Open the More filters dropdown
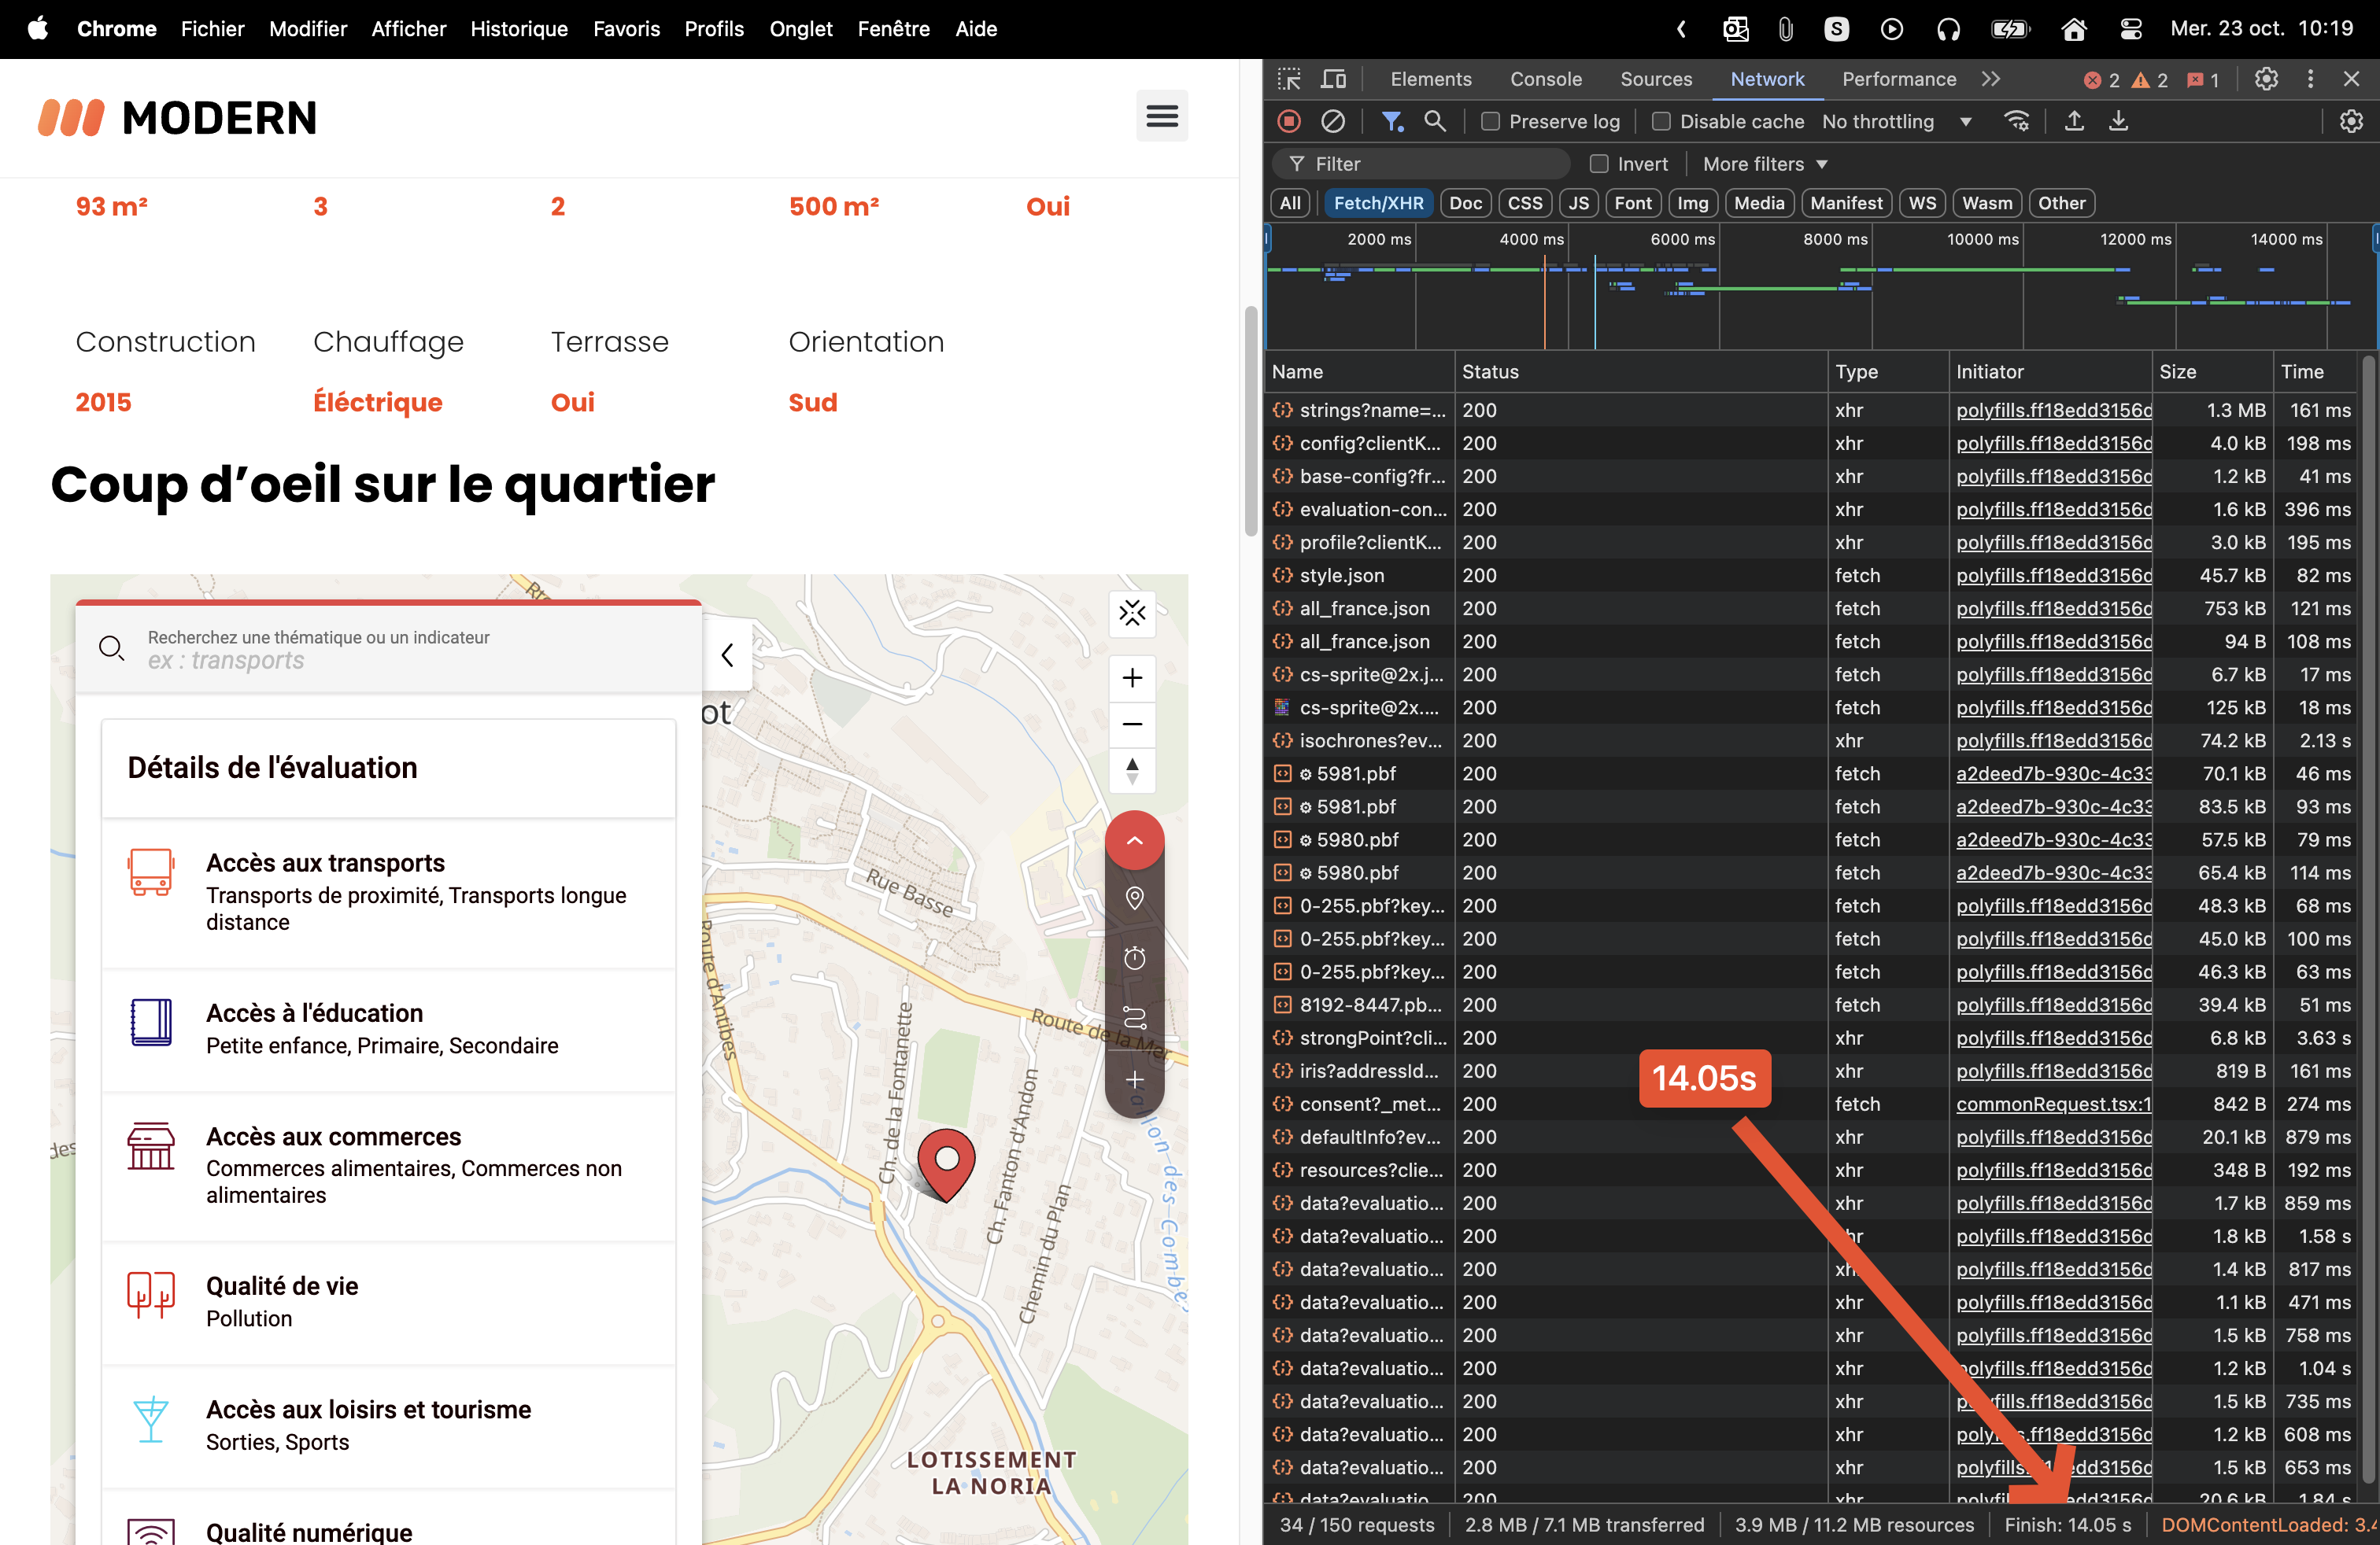 tap(1765, 164)
